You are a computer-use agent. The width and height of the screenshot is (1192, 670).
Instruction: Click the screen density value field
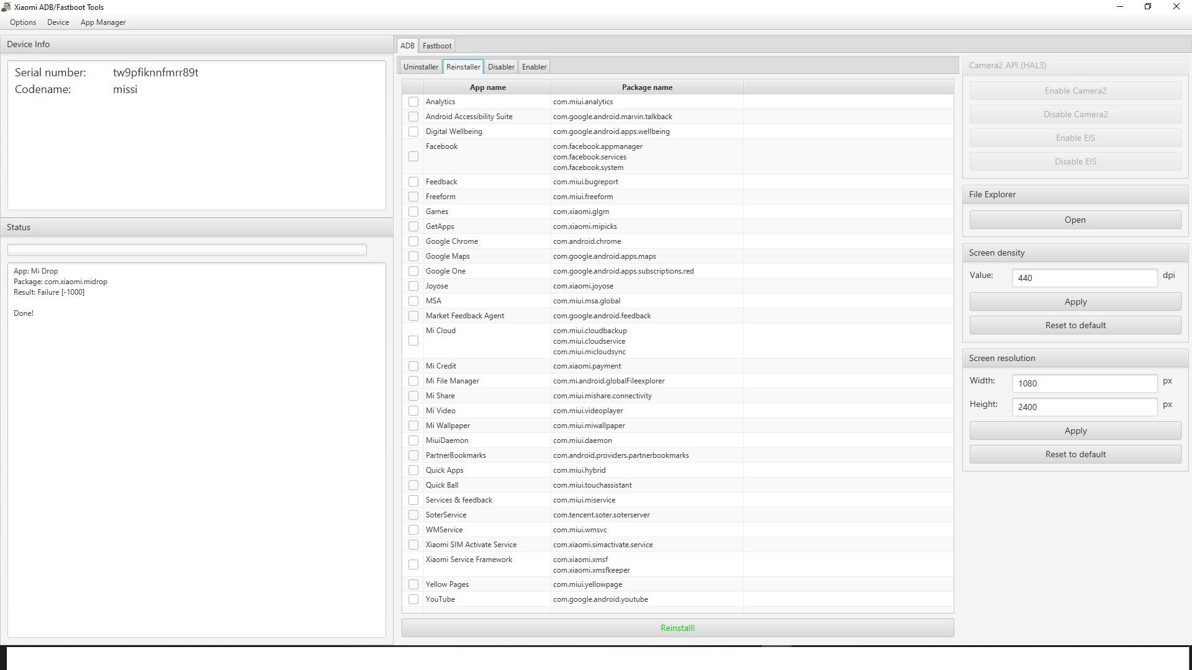click(x=1085, y=278)
